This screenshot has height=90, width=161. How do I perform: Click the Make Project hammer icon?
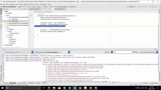[x=127, y=7]
